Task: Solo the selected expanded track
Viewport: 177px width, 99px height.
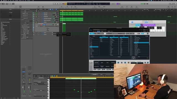Action: coord(40,25)
